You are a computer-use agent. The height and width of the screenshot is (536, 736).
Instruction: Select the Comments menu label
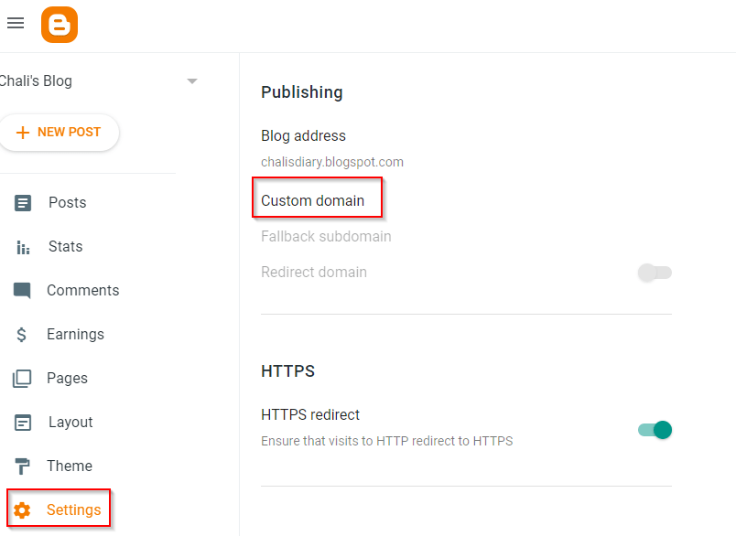point(83,291)
